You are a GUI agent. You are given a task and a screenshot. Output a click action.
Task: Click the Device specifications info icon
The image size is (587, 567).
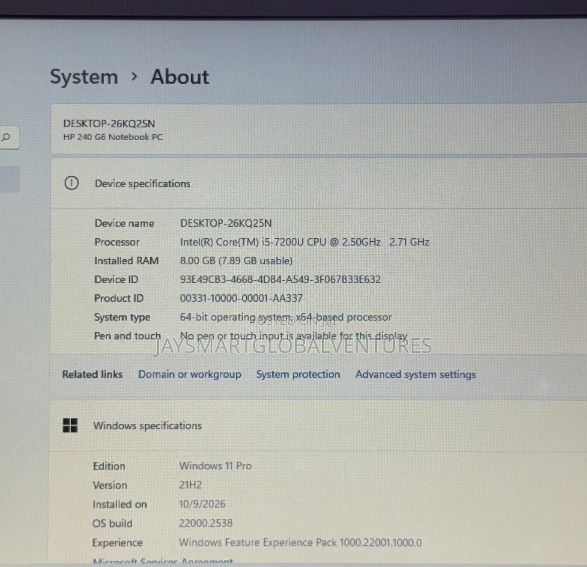point(72,183)
